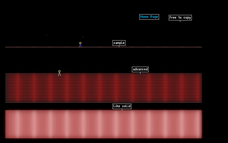The width and height of the screenshot is (228, 143).
Task: Click the stick figure with white legs
Action: coord(59,73)
